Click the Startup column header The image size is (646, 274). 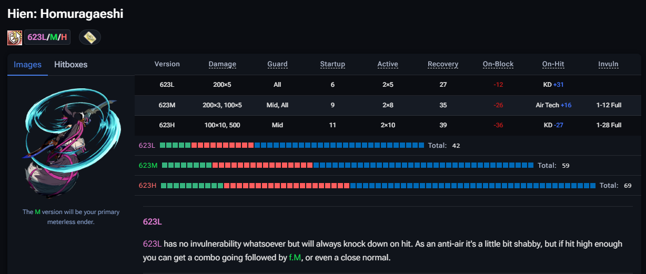click(332, 64)
